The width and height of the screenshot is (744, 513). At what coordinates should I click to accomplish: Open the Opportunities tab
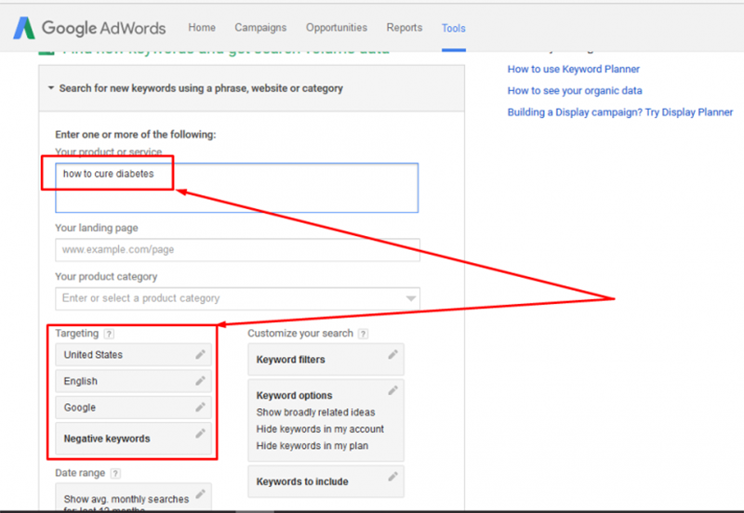coord(337,28)
